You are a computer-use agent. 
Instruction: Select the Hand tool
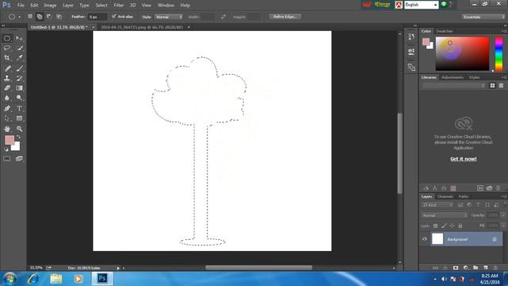pos(7,129)
